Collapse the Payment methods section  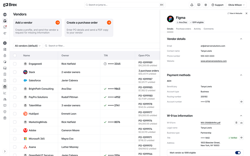coord(241,75)
